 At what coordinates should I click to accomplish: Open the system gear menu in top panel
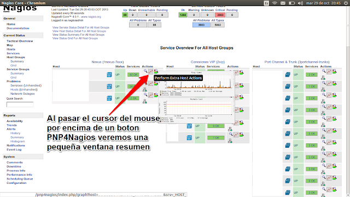point(346,3)
